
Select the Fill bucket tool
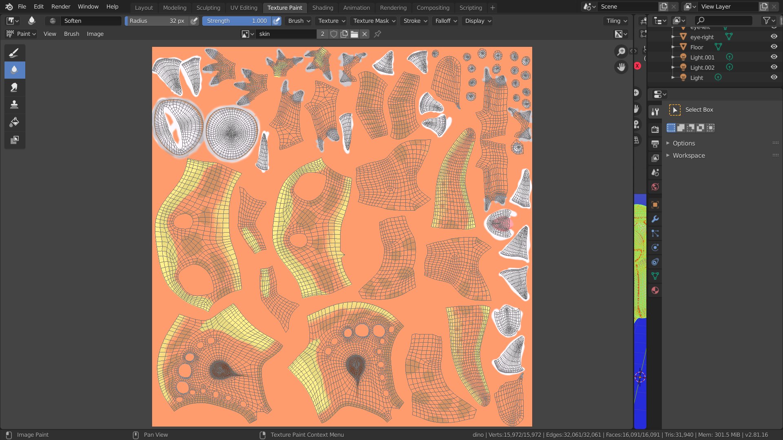[x=14, y=122]
